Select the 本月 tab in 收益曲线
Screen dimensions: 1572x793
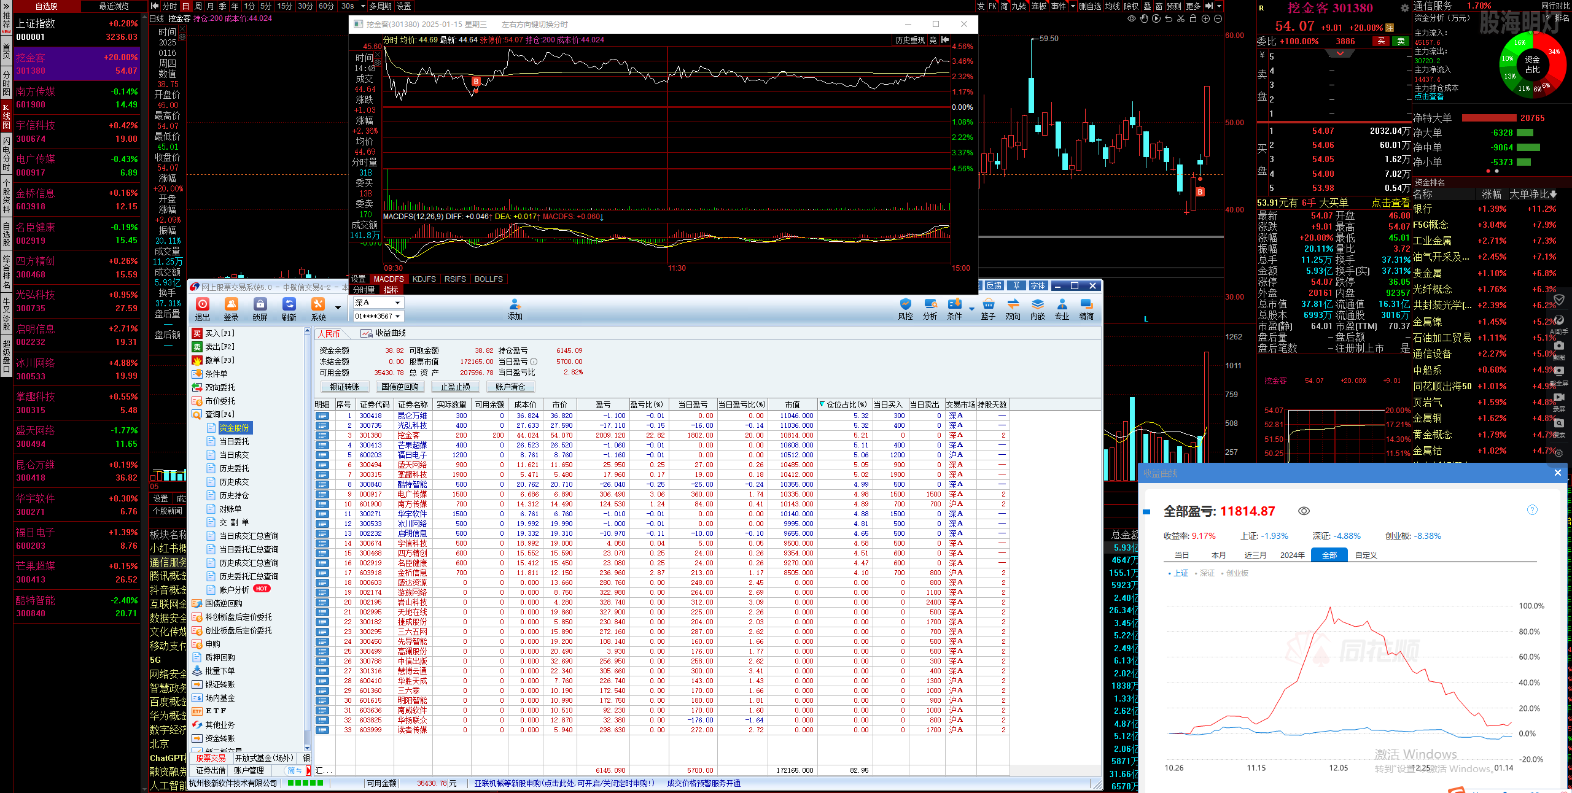[1218, 555]
